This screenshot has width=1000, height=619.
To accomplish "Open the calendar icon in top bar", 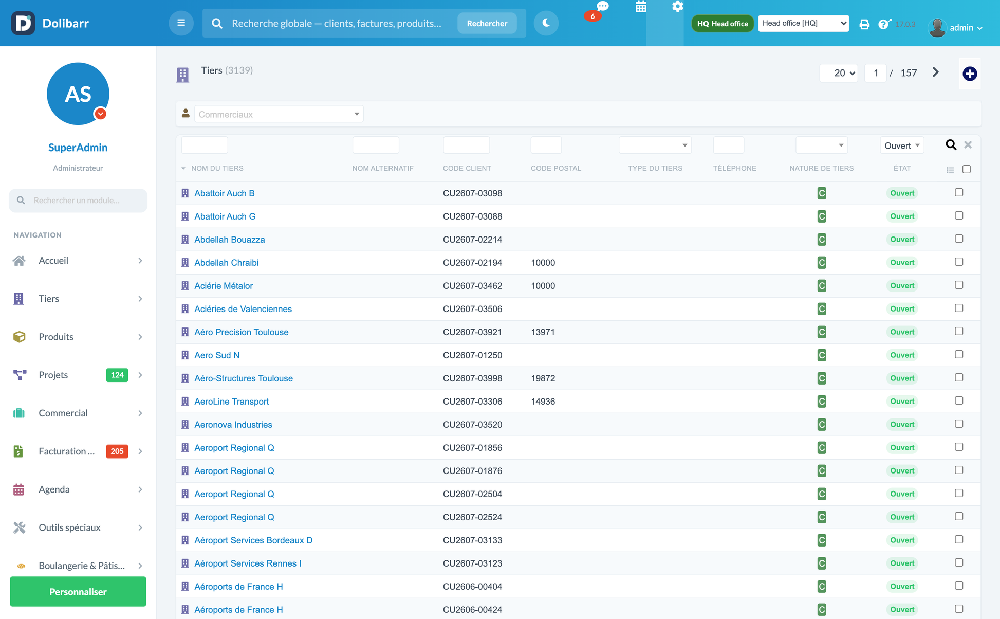I will [641, 7].
